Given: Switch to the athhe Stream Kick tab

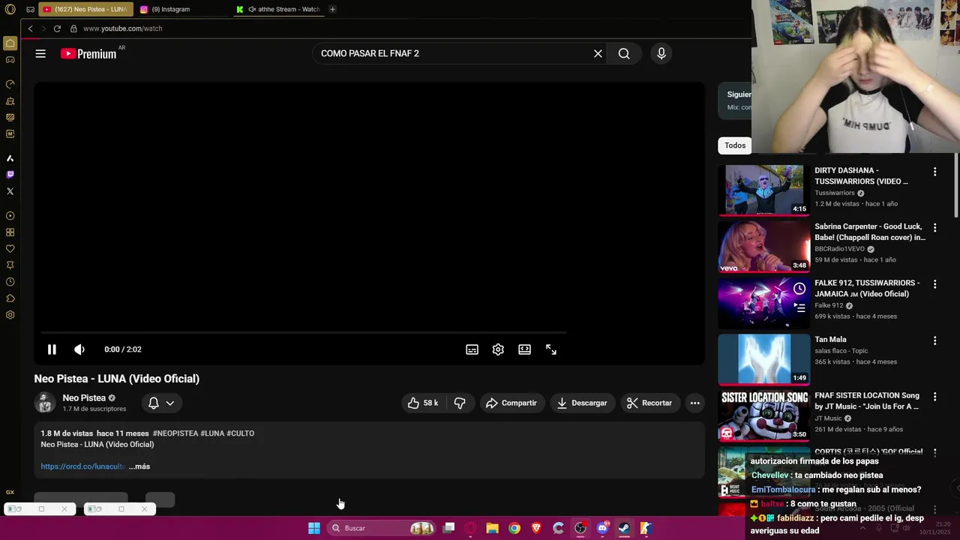Looking at the screenshot, I should tap(277, 9).
